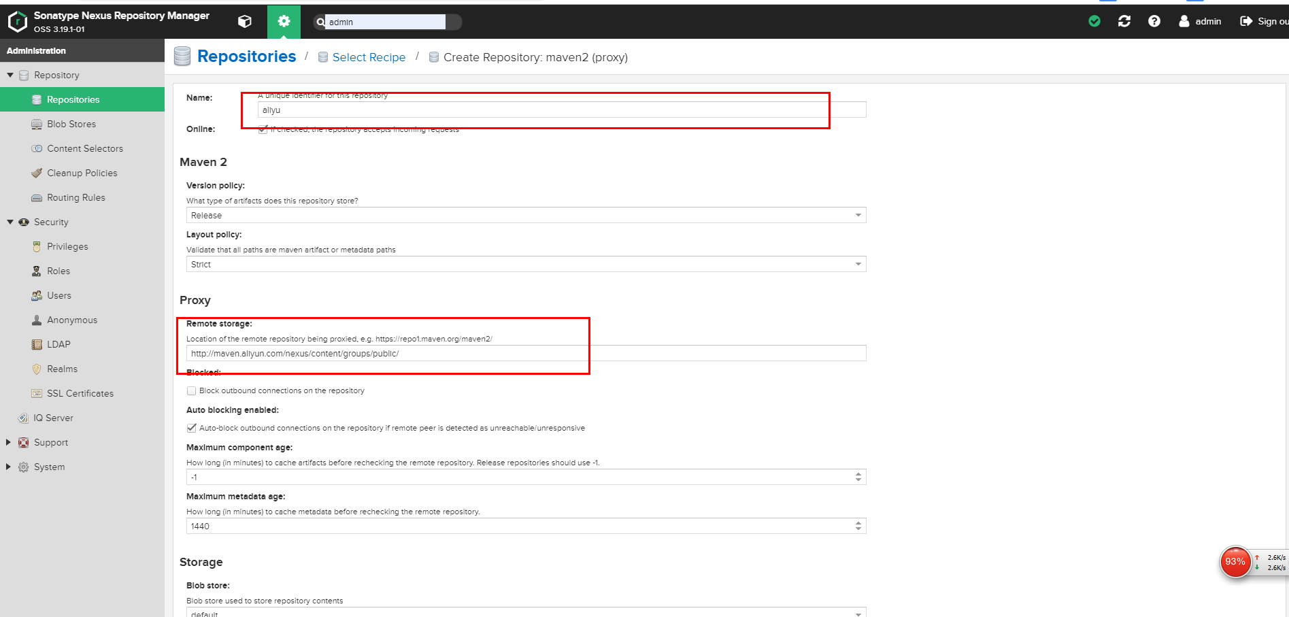Open the Administration gear icon in header
The image size is (1289, 617).
284,22
